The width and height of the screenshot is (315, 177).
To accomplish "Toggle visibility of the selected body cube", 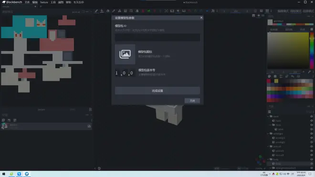I will [x=311, y=164].
